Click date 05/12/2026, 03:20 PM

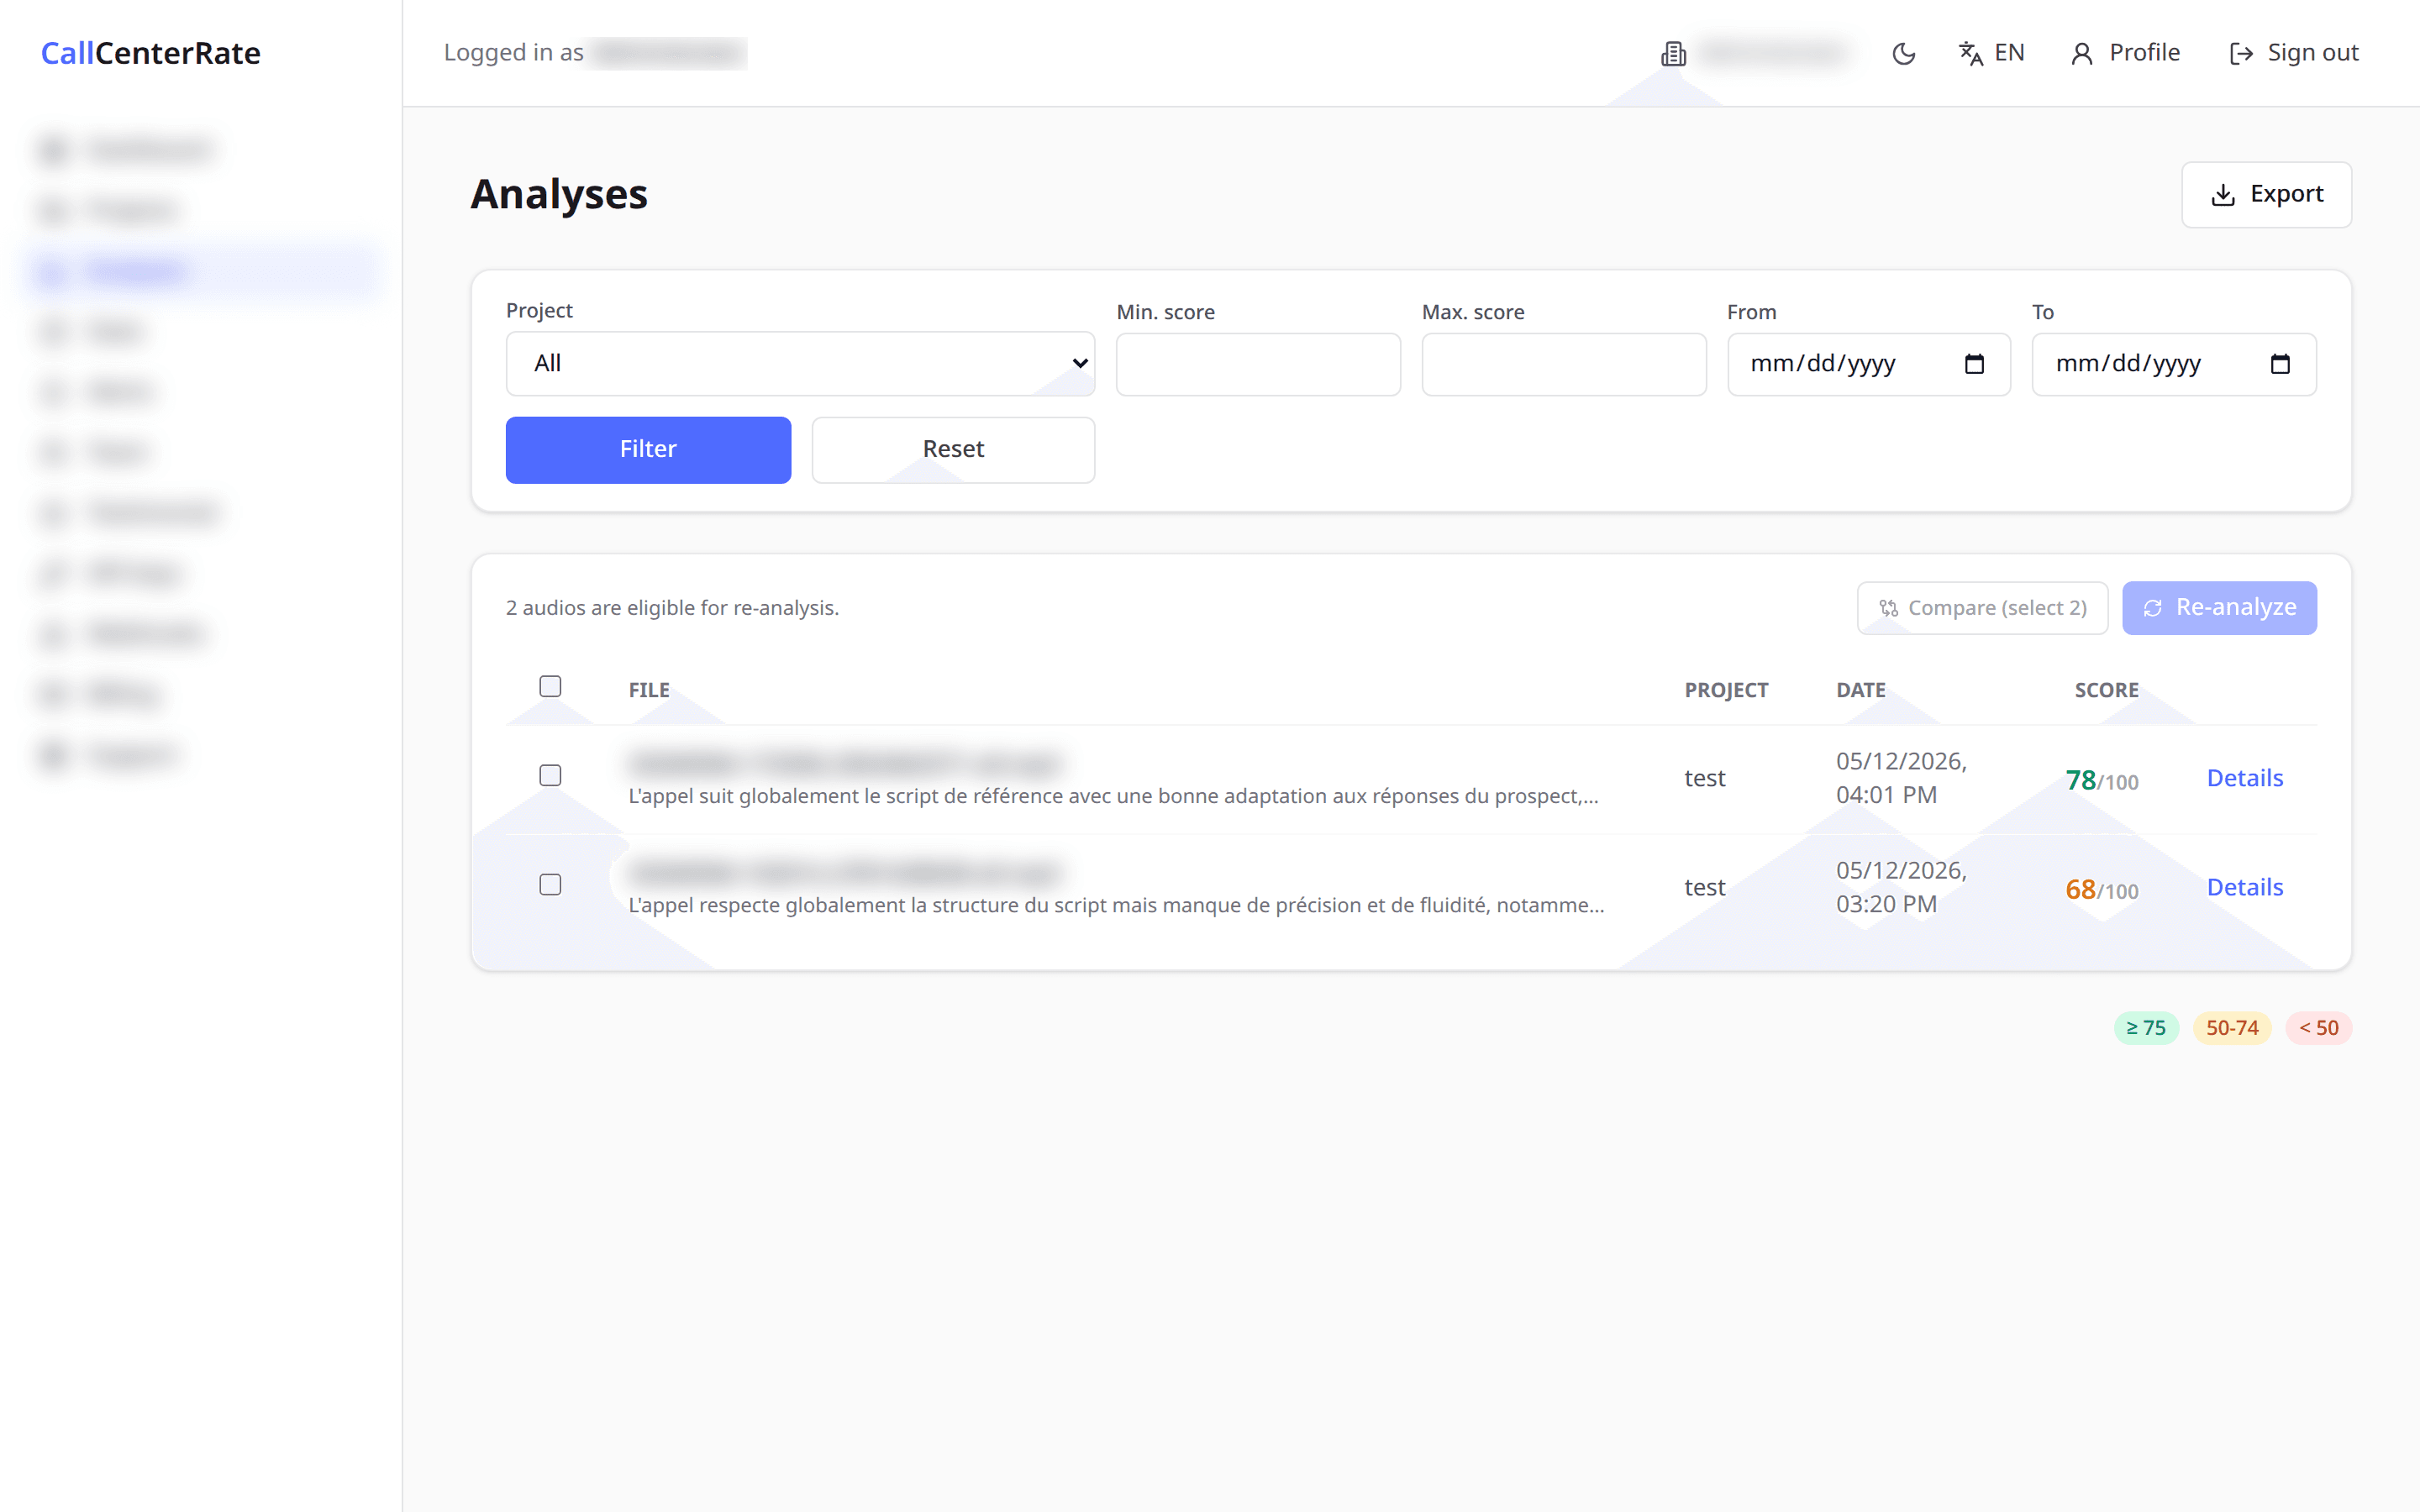pos(1901,887)
